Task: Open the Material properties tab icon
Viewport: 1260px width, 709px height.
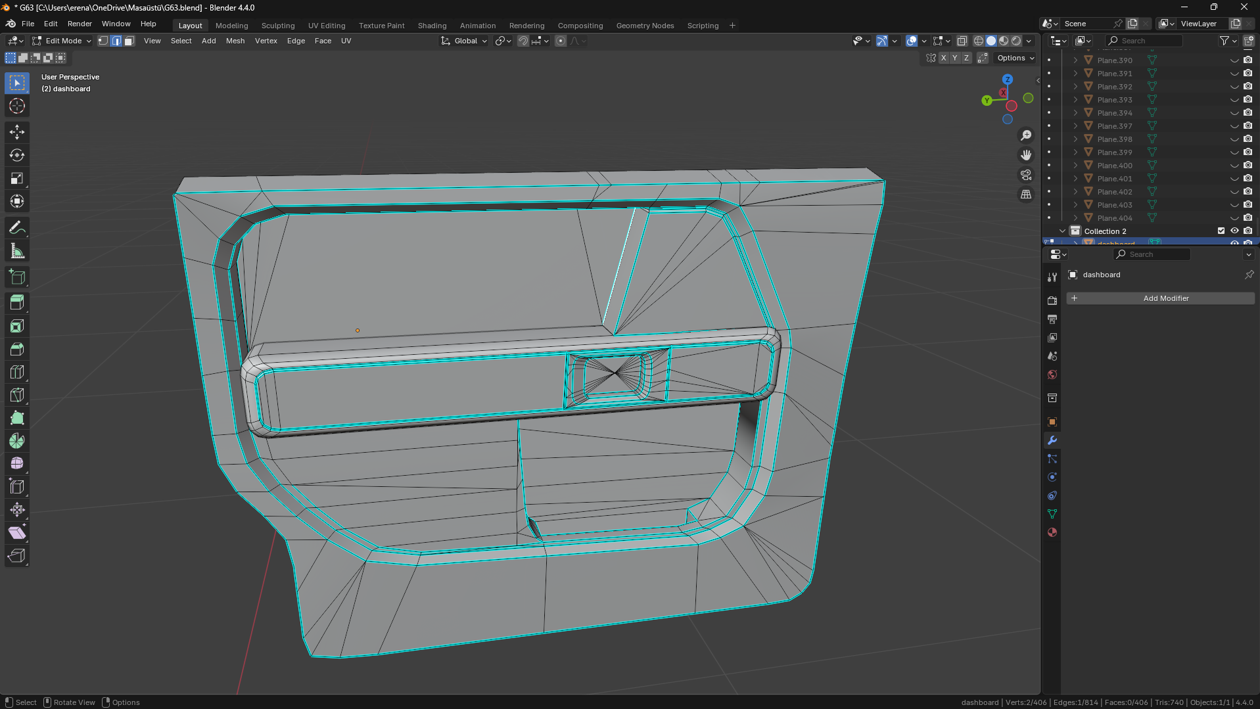Action: click(x=1052, y=532)
